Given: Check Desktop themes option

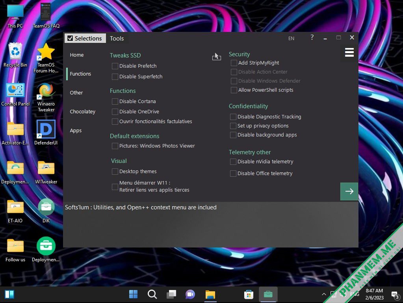Looking at the screenshot, I should (x=115, y=172).
